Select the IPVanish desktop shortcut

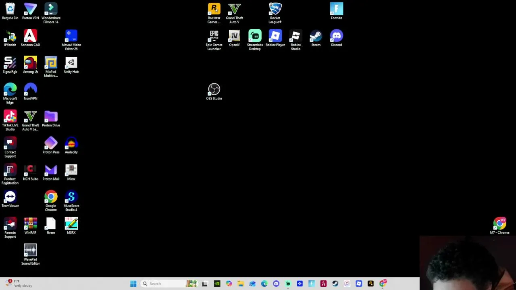[x=10, y=38]
